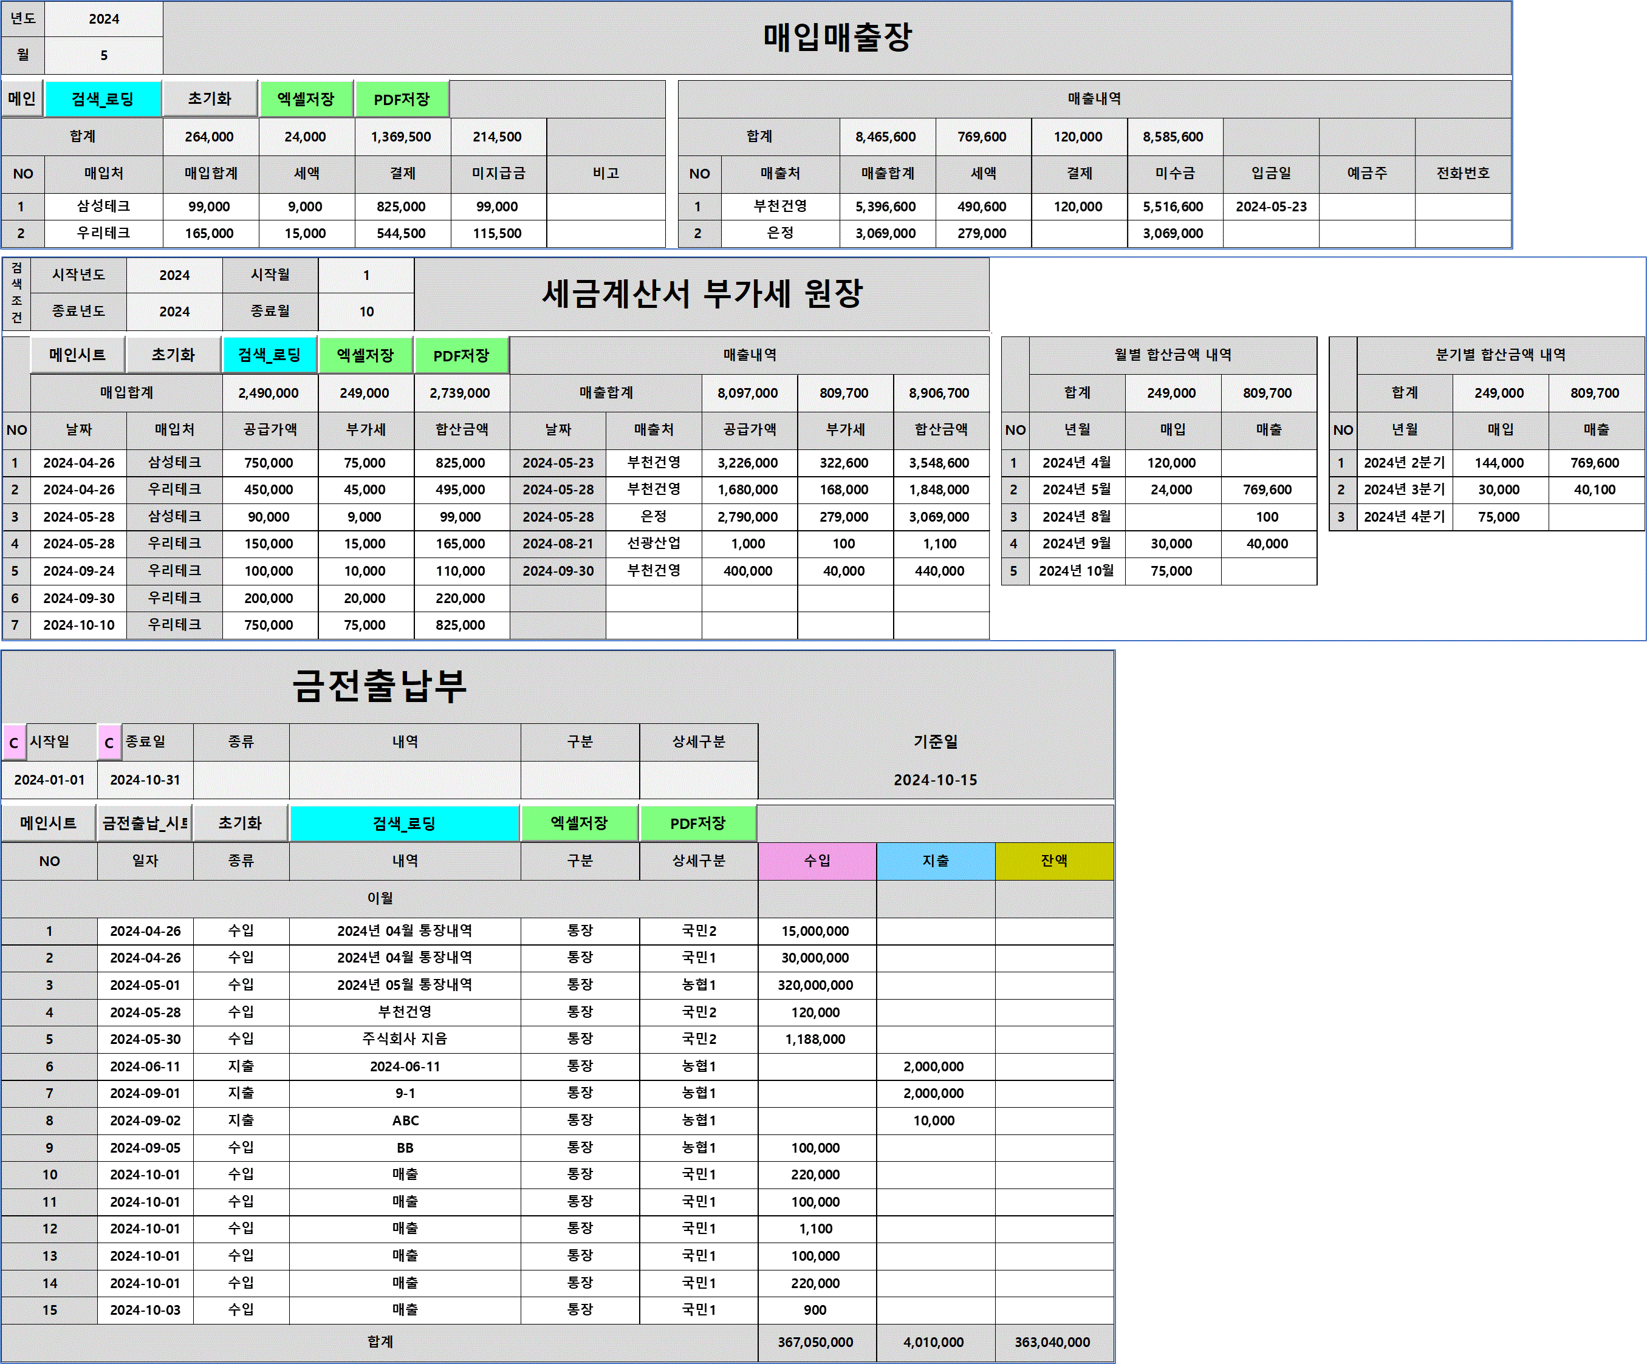Viewport: 1647px width, 1364px height.
Task: Select 2024년 4월 in 월별 합산금액
Action: point(1077,463)
